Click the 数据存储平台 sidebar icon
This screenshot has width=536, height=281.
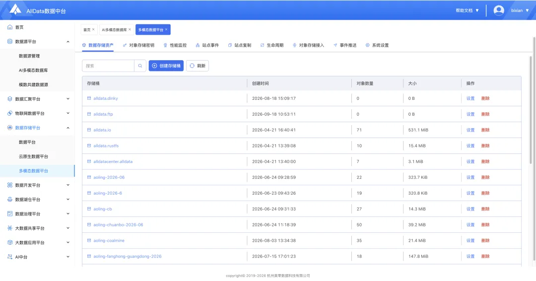(10, 128)
